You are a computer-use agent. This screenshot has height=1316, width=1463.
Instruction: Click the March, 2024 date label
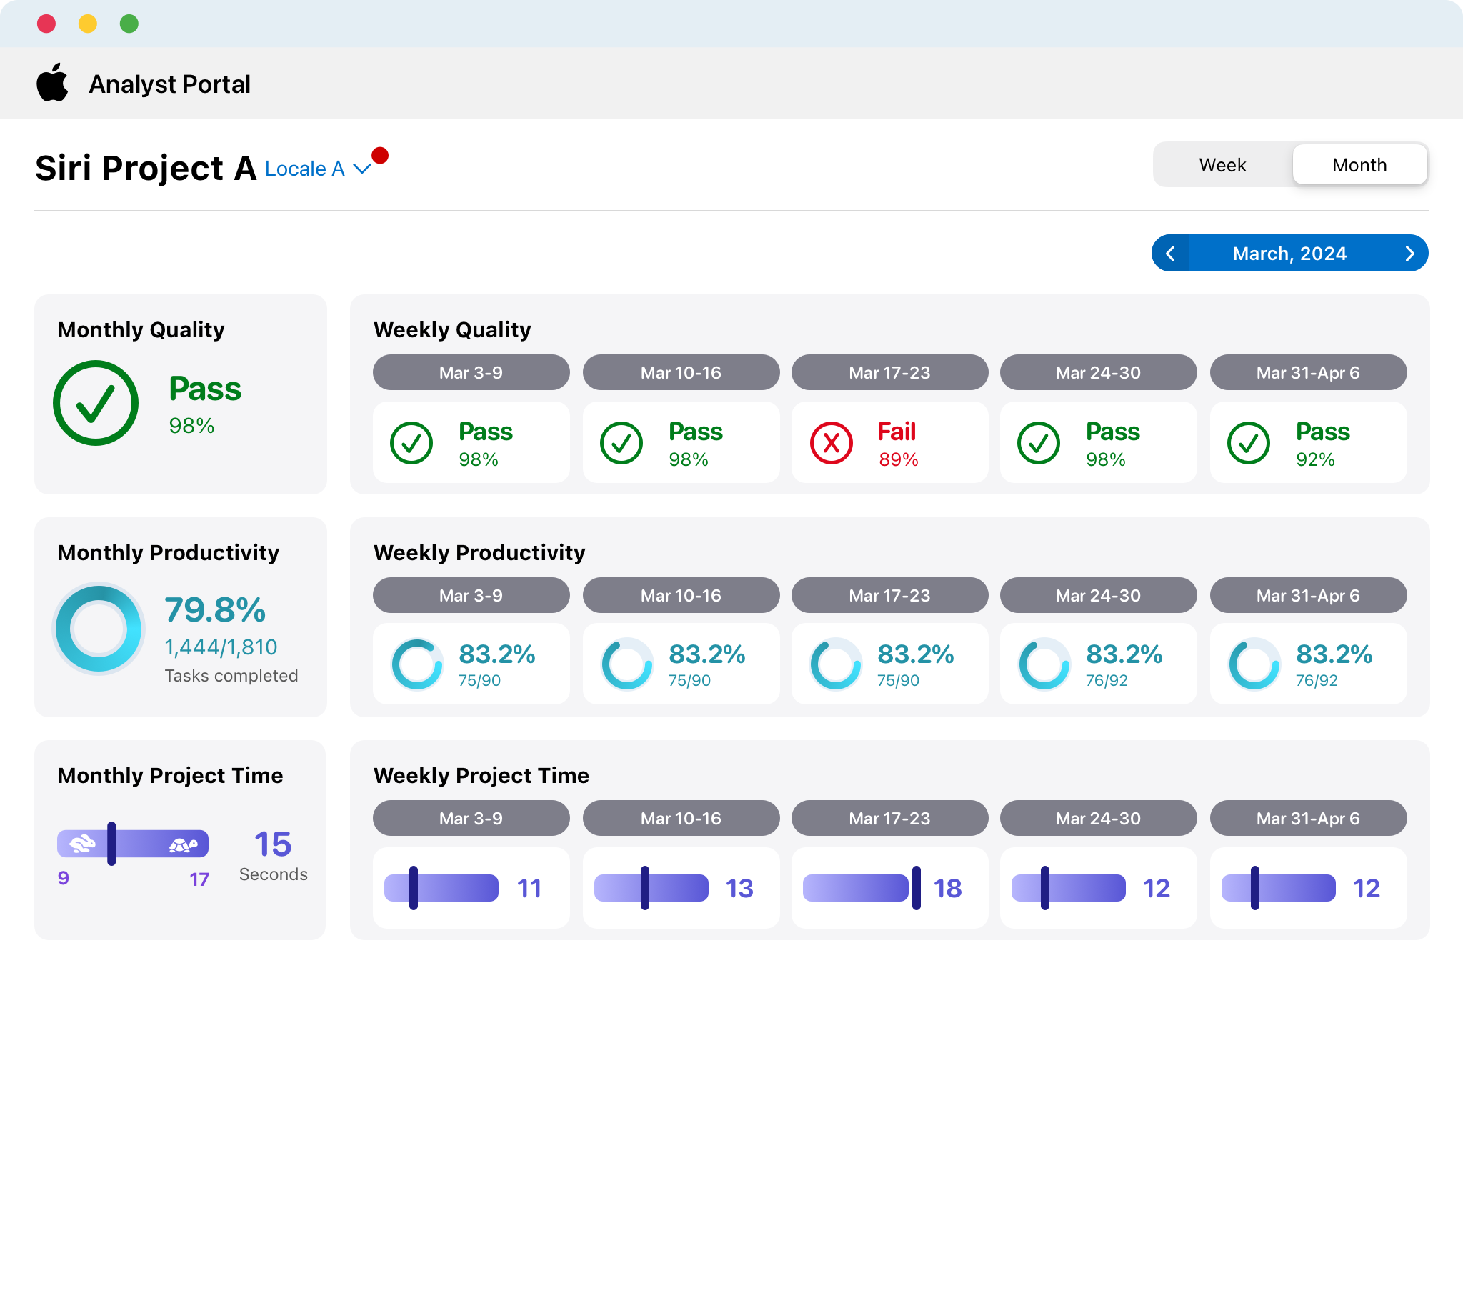(1289, 253)
